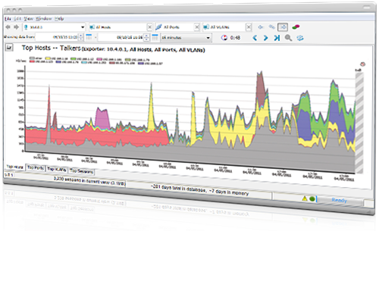Jump to latest time period
This screenshot has width=379, height=284.
pyautogui.click(x=277, y=38)
